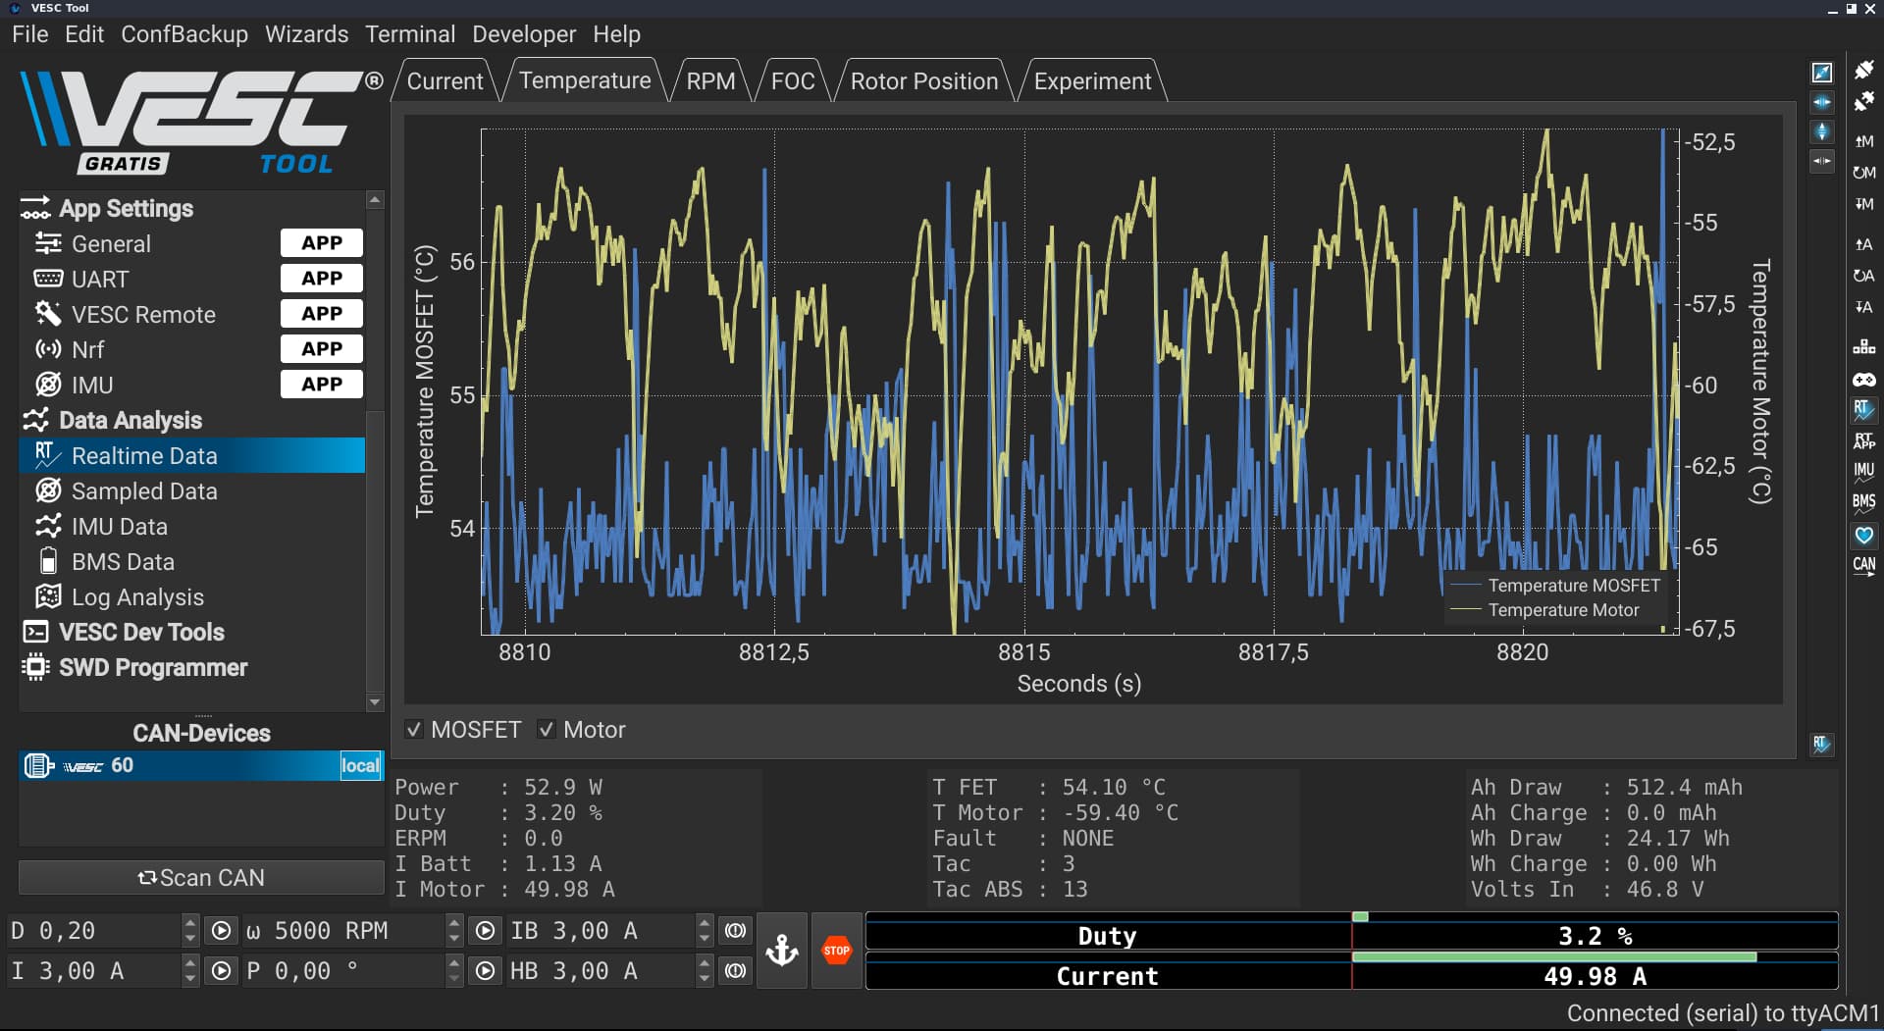Screen dimensions: 1884x1031
Task: Click the CAN forwarding icon in right toolbar
Action: tap(1863, 566)
